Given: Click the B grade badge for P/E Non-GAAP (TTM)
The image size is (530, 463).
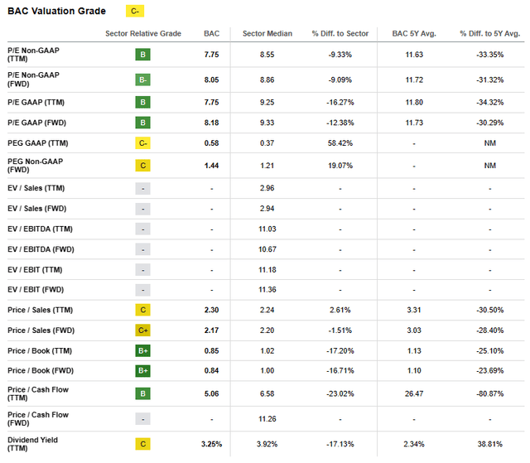Looking at the screenshot, I should pyautogui.click(x=144, y=55).
